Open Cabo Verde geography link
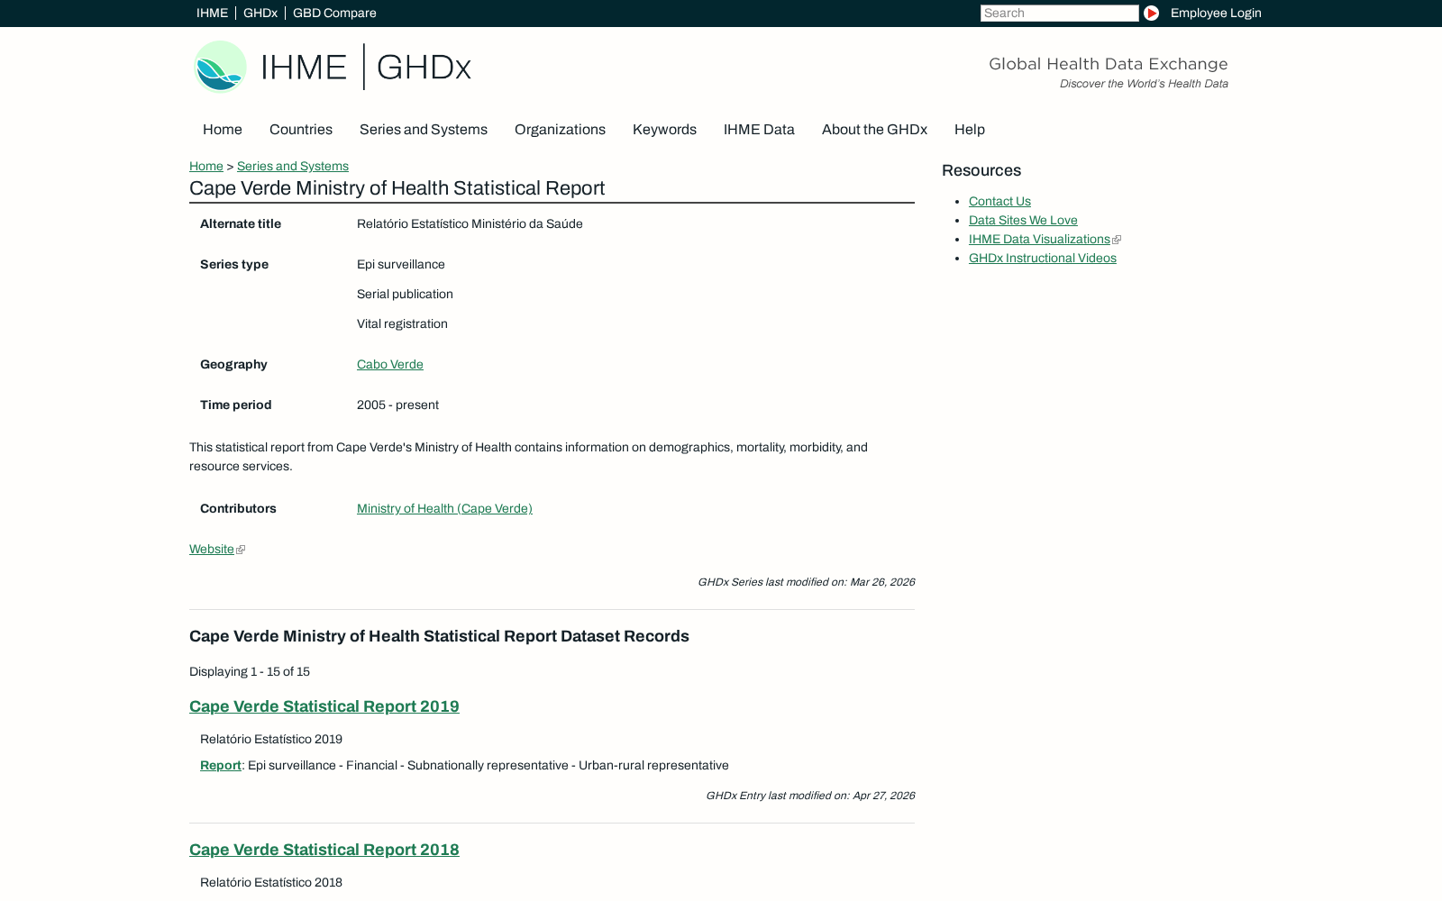Screen dimensions: 1442x901 point(390,365)
